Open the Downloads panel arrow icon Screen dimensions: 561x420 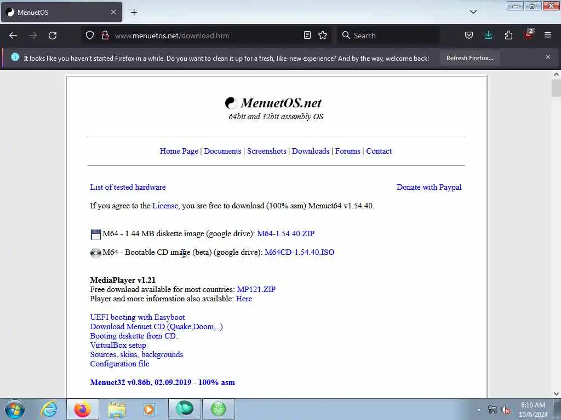(488, 36)
